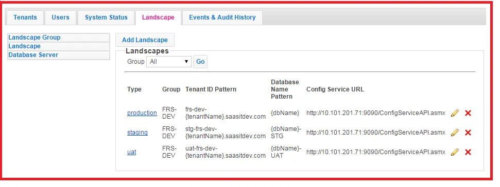Open the Group dropdown showing All

169,62
